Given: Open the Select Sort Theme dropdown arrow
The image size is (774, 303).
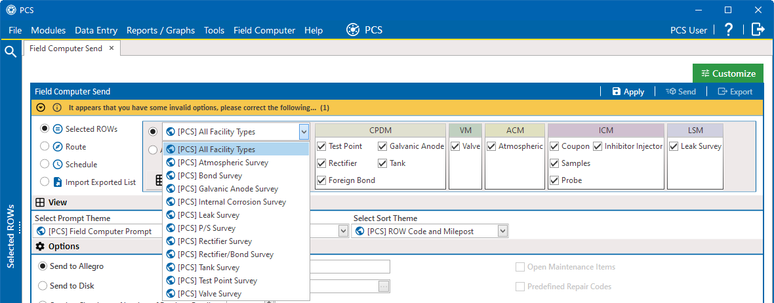Looking at the screenshot, I should pyautogui.click(x=502, y=231).
